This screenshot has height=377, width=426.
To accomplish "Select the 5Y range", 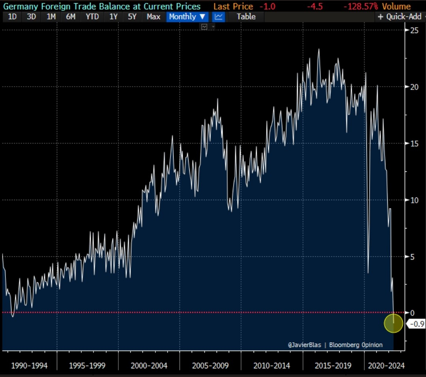I will point(132,17).
